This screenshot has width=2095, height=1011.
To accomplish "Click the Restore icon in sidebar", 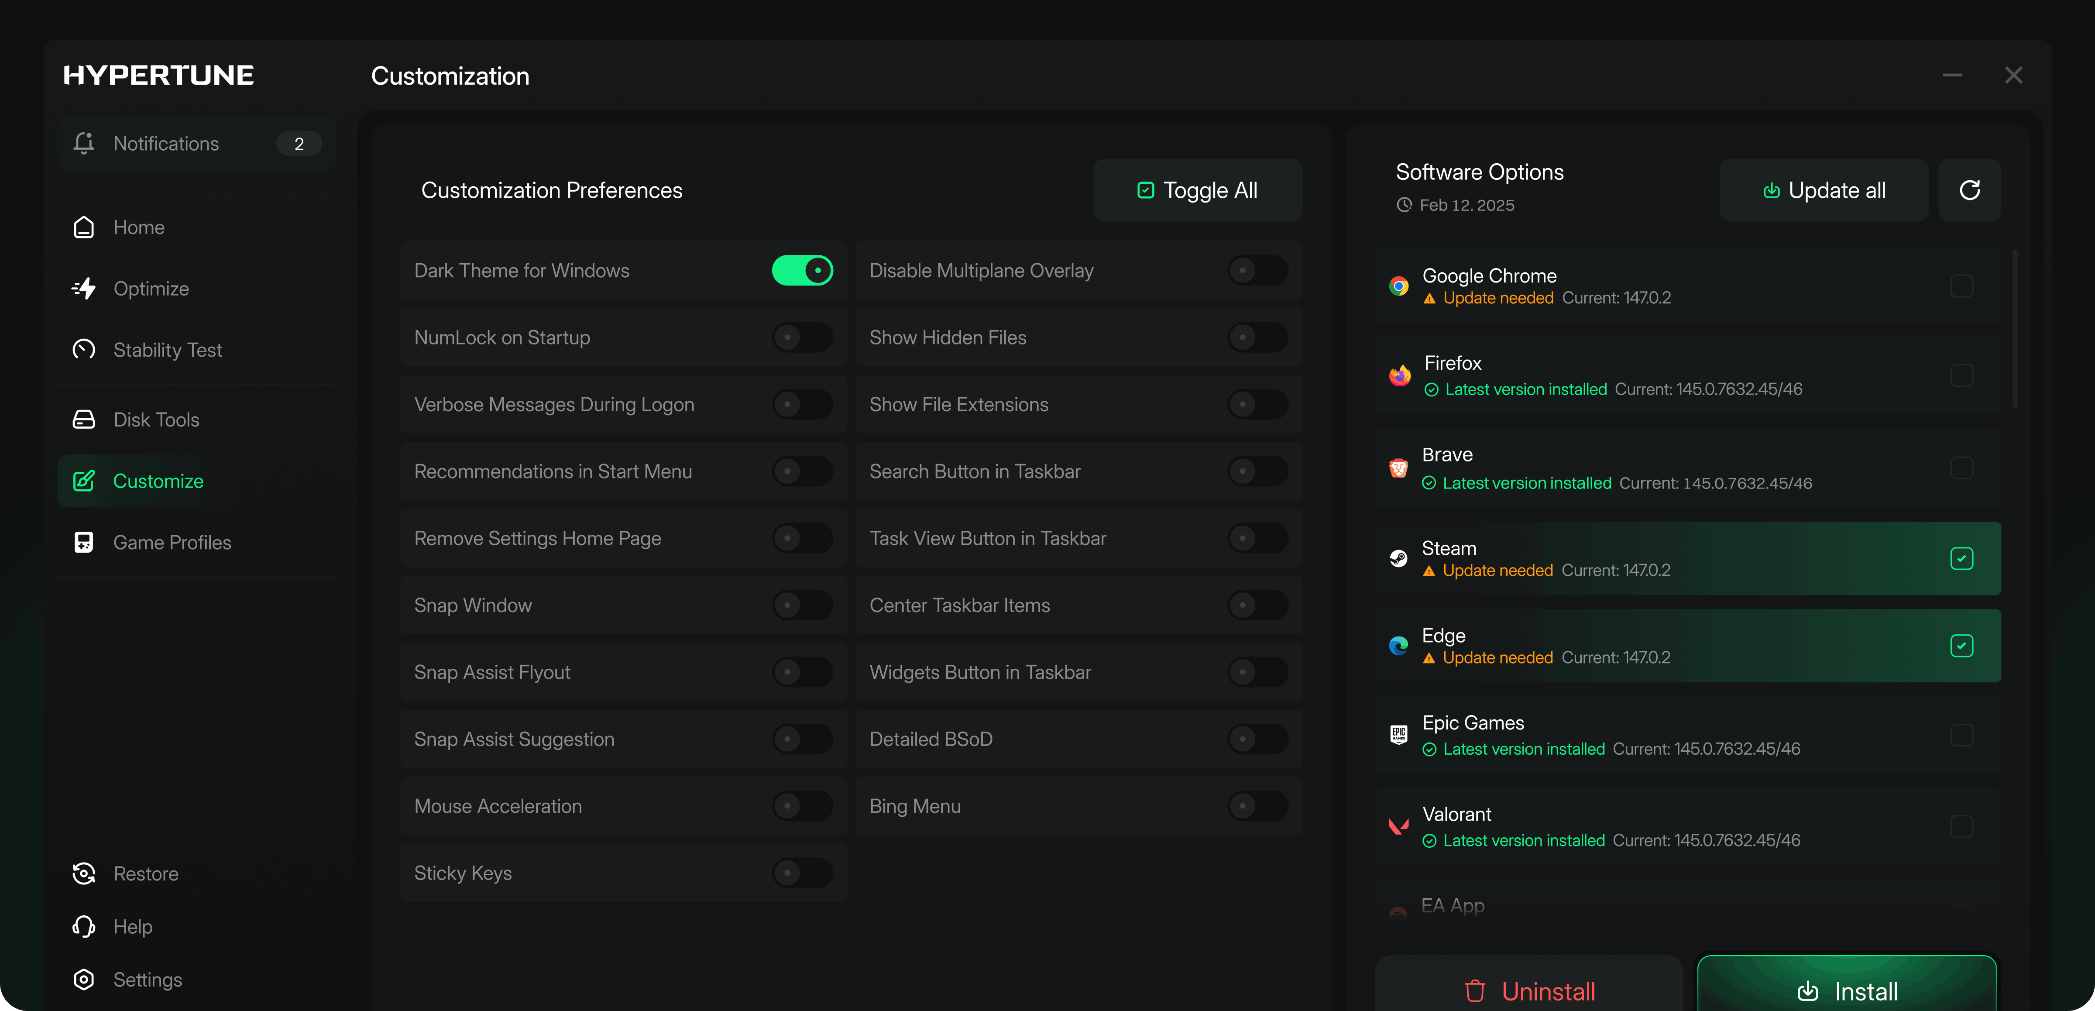I will click(84, 873).
